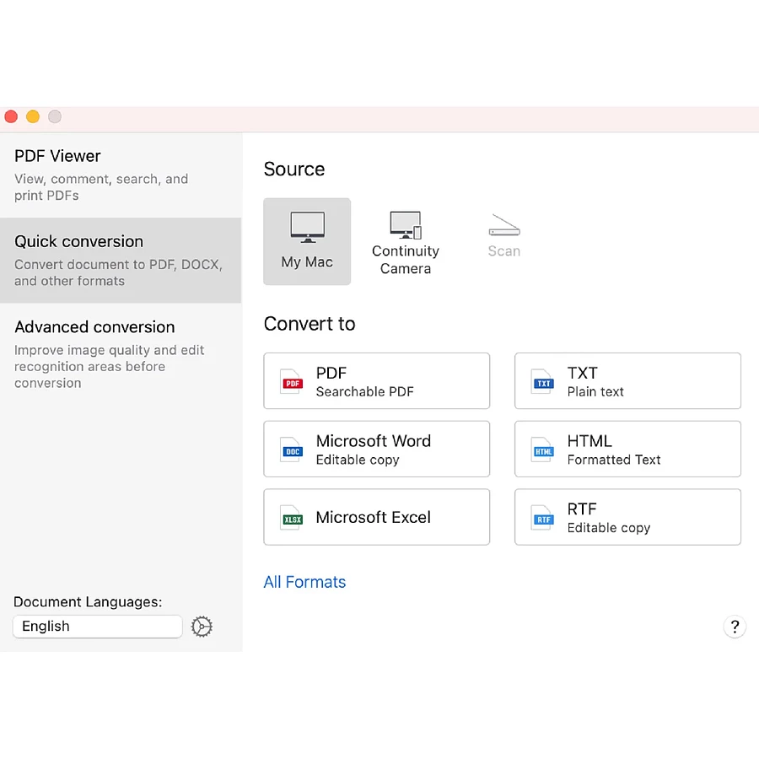759x759 pixels.
Task: Convert to Microsoft Word editable copy
Action: pos(377,449)
